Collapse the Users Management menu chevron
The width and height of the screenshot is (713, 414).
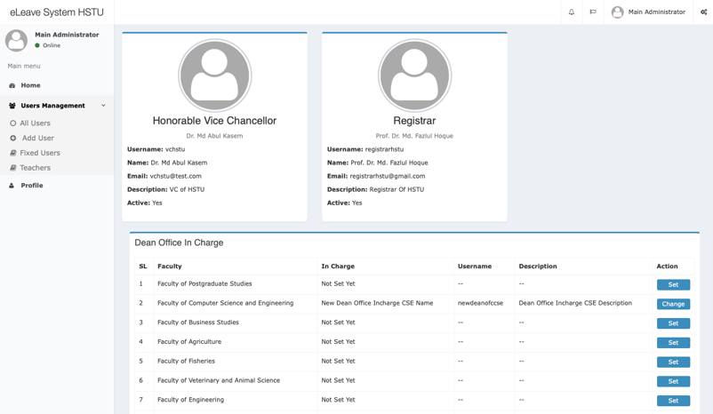[x=103, y=106]
